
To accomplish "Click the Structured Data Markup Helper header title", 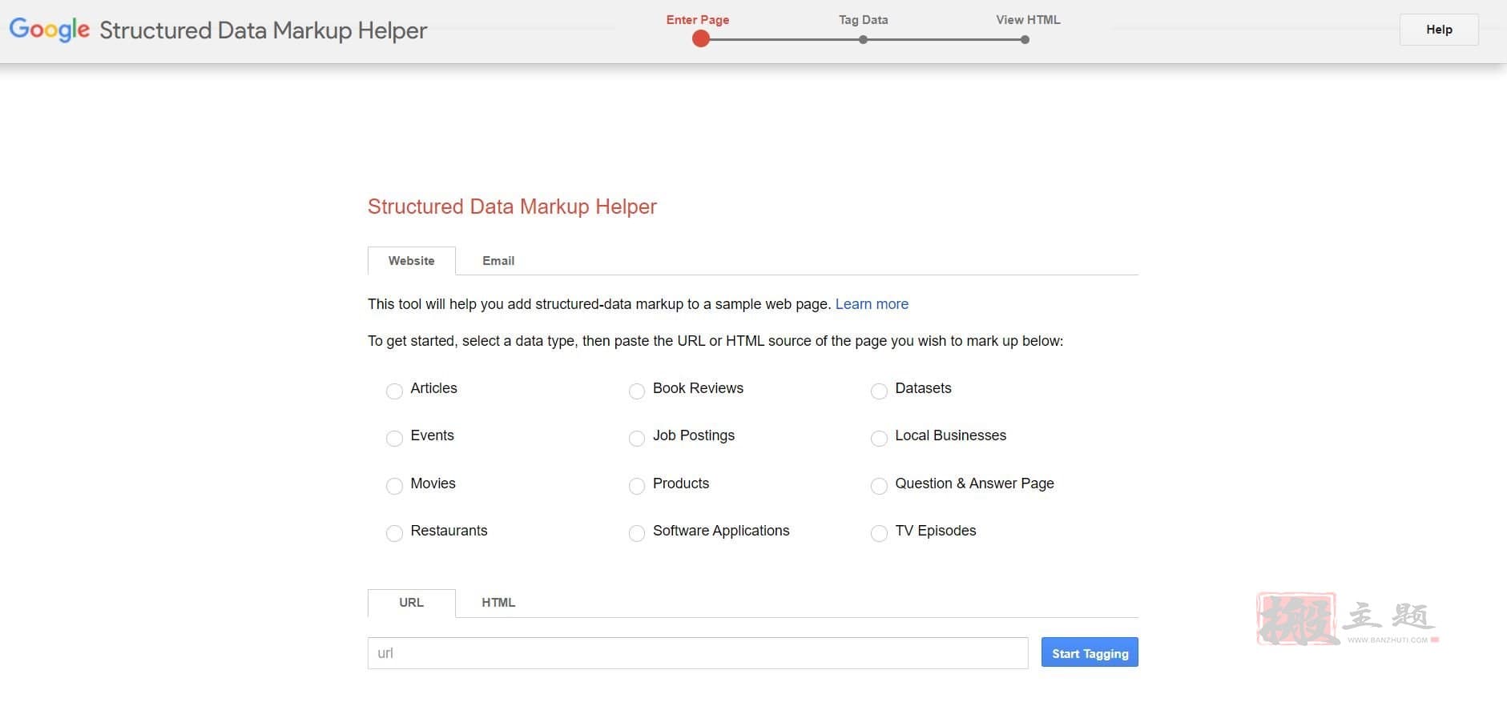I will pos(264,30).
